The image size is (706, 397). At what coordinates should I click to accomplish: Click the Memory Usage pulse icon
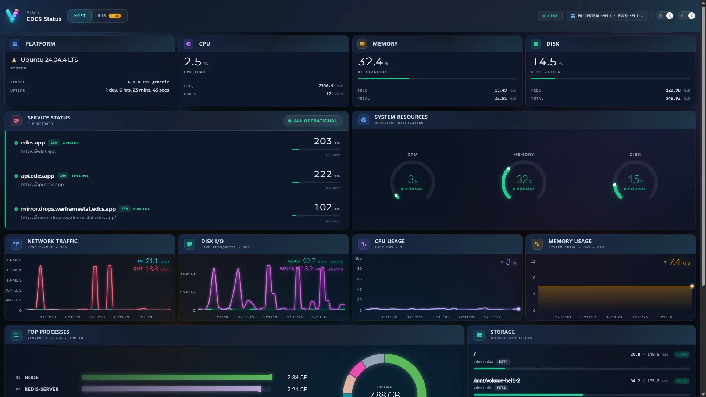click(x=537, y=244)
